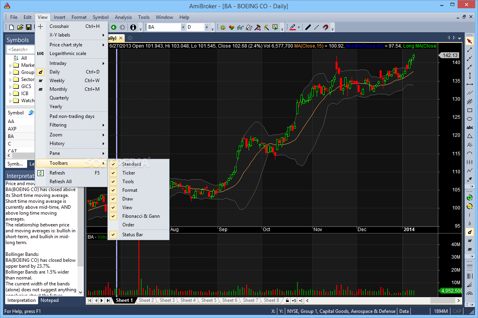Image resolution: width=478 pixels, height=318 pixels.
Task: Open the Intraday submenu
Action: (72, 63)
